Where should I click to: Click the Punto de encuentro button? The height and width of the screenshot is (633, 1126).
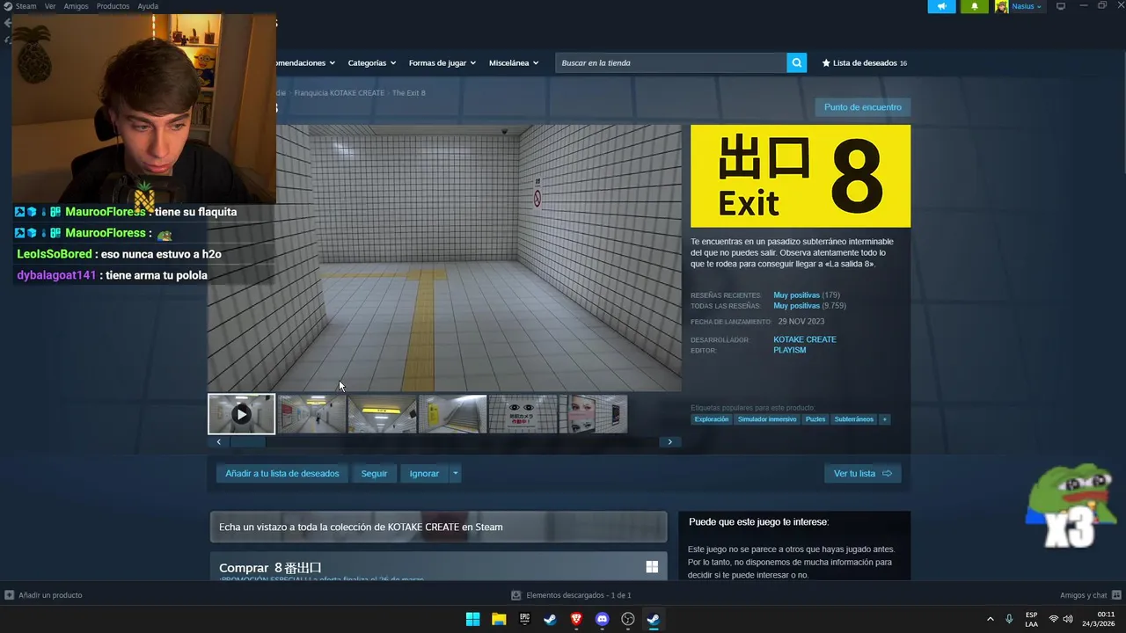point(863,107)
